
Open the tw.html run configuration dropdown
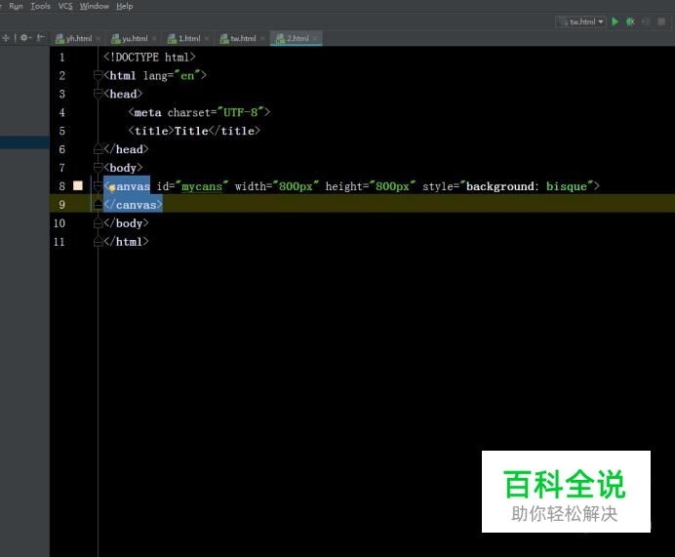580,22
